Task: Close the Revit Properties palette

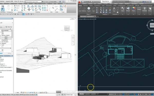Action: point(12,18)
